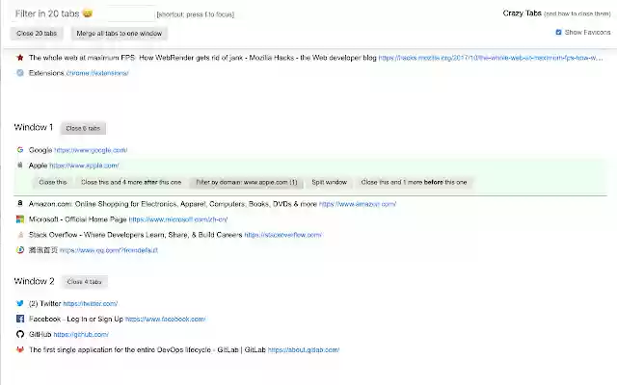617x385 pixels.
Task: Click the Amazon favicon
Action: tap(19, 203)
